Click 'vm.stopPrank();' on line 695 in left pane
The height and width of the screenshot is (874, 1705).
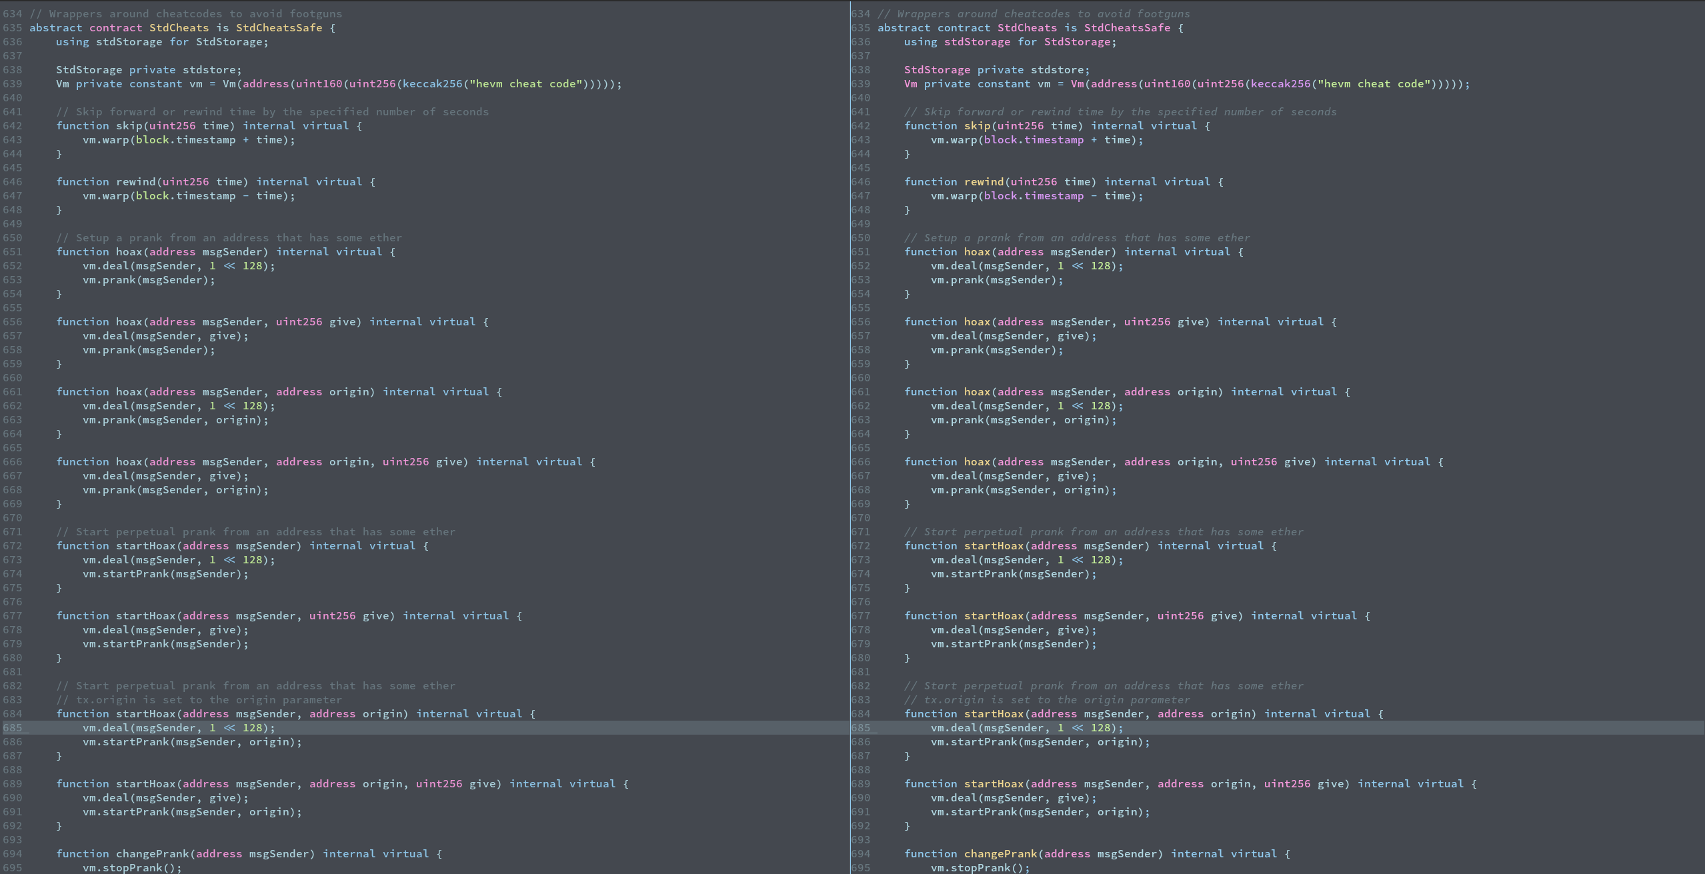coord(132,868)
